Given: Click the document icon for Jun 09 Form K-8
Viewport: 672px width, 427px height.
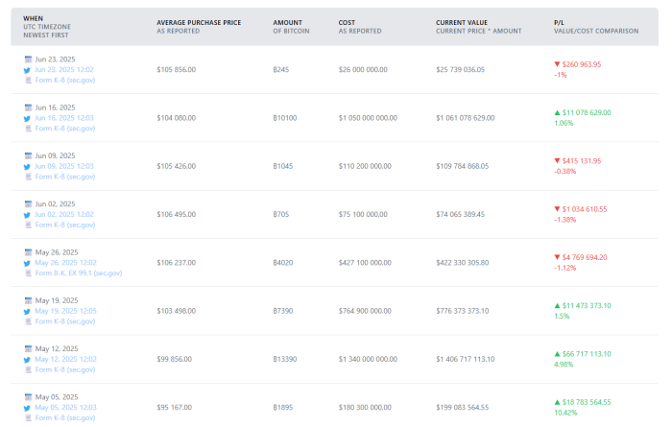Looking at the screenshot, I should (x=28, y=177).
